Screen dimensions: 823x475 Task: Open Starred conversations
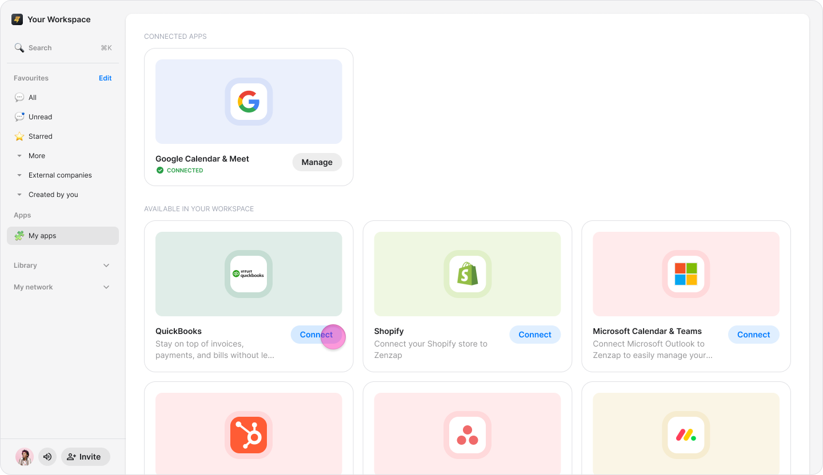(40, 136)
